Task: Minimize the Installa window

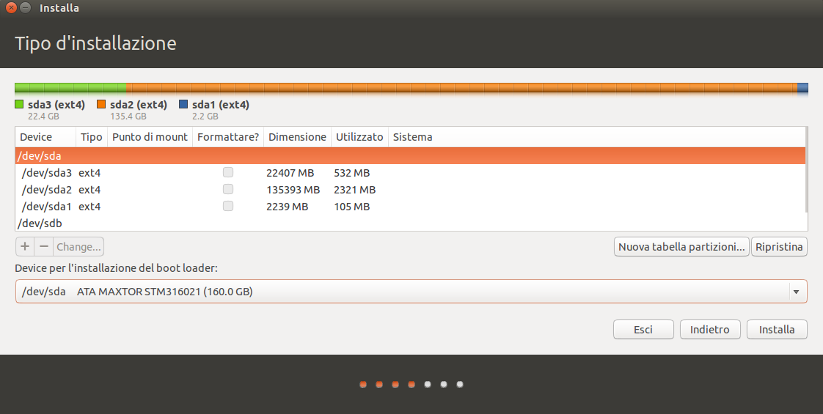Action: [25, 8]
